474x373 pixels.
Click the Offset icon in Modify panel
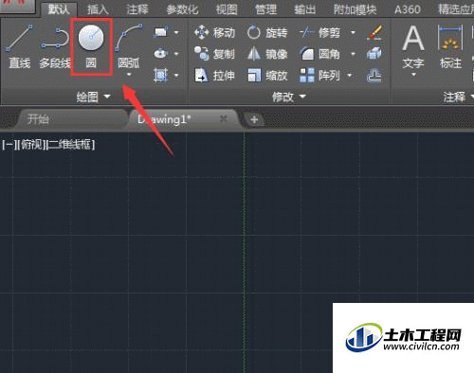click(374, 76)
